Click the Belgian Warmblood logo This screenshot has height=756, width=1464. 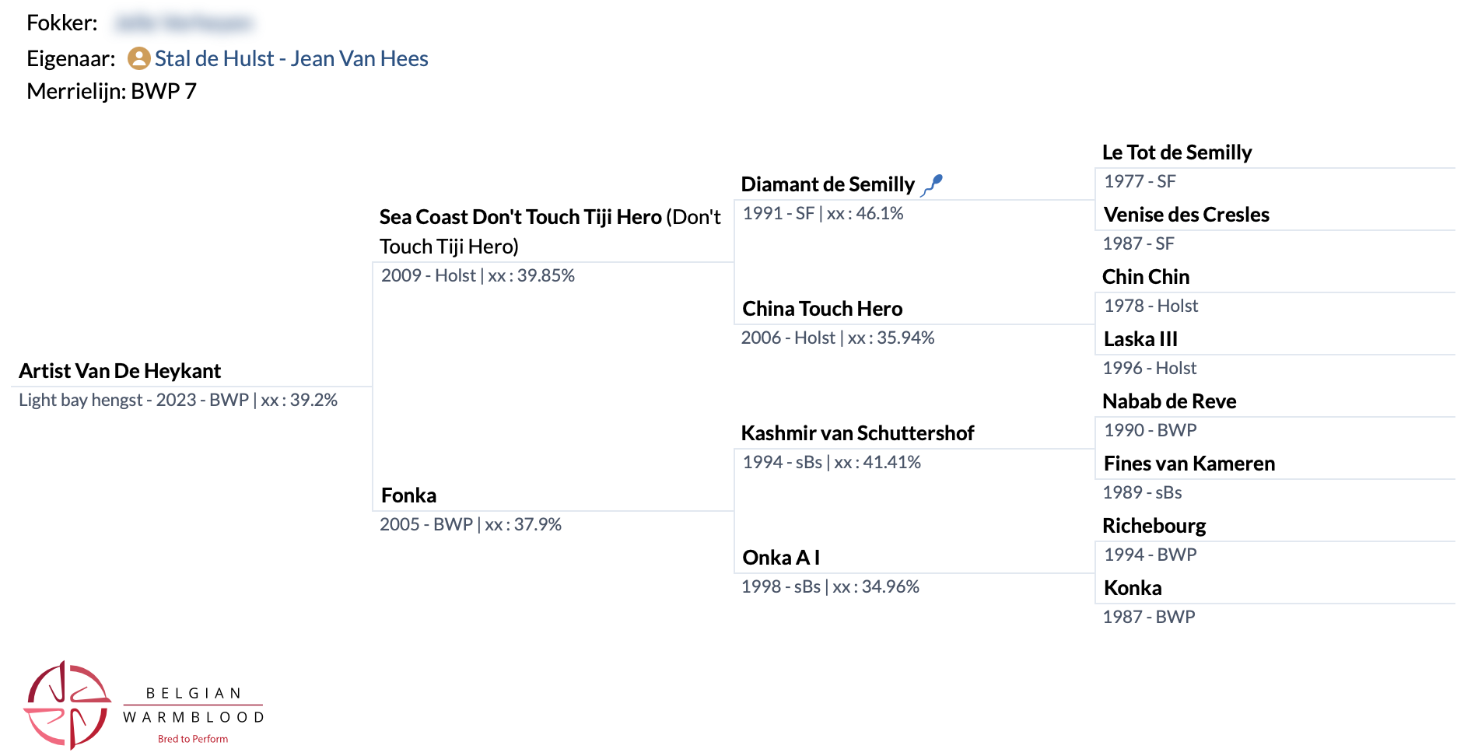145,705
